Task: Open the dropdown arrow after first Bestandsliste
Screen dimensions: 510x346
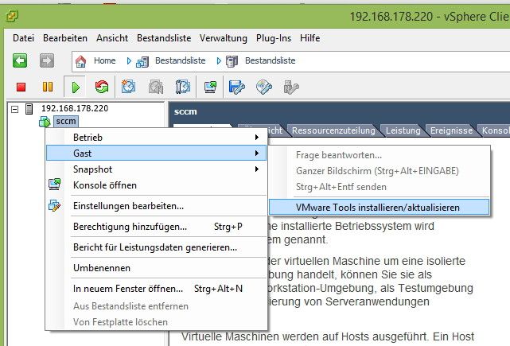Action: 219,60
